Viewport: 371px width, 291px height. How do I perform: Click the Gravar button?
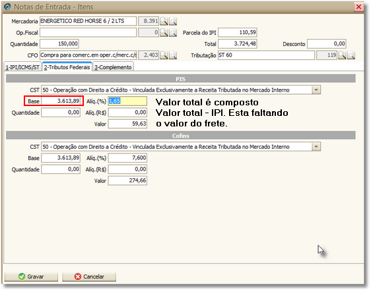31,277
